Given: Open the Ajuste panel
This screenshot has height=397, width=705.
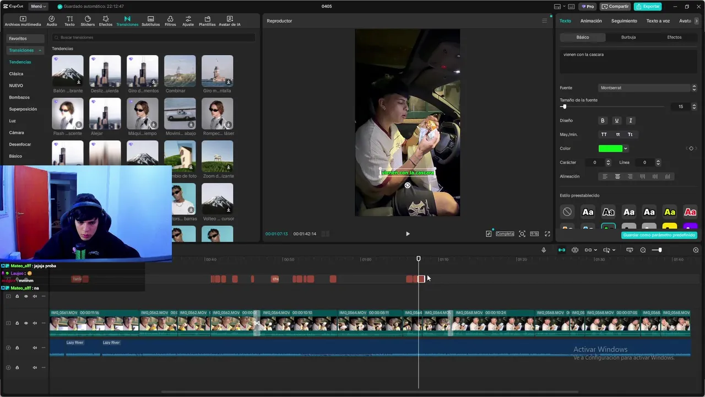Looking at the screenshot, I should pyautogui.click(x=188, y=21).
